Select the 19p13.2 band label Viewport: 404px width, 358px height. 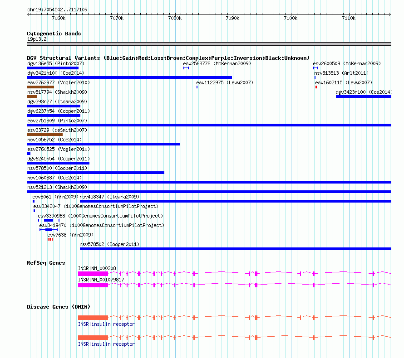click(x=37, y=39)
